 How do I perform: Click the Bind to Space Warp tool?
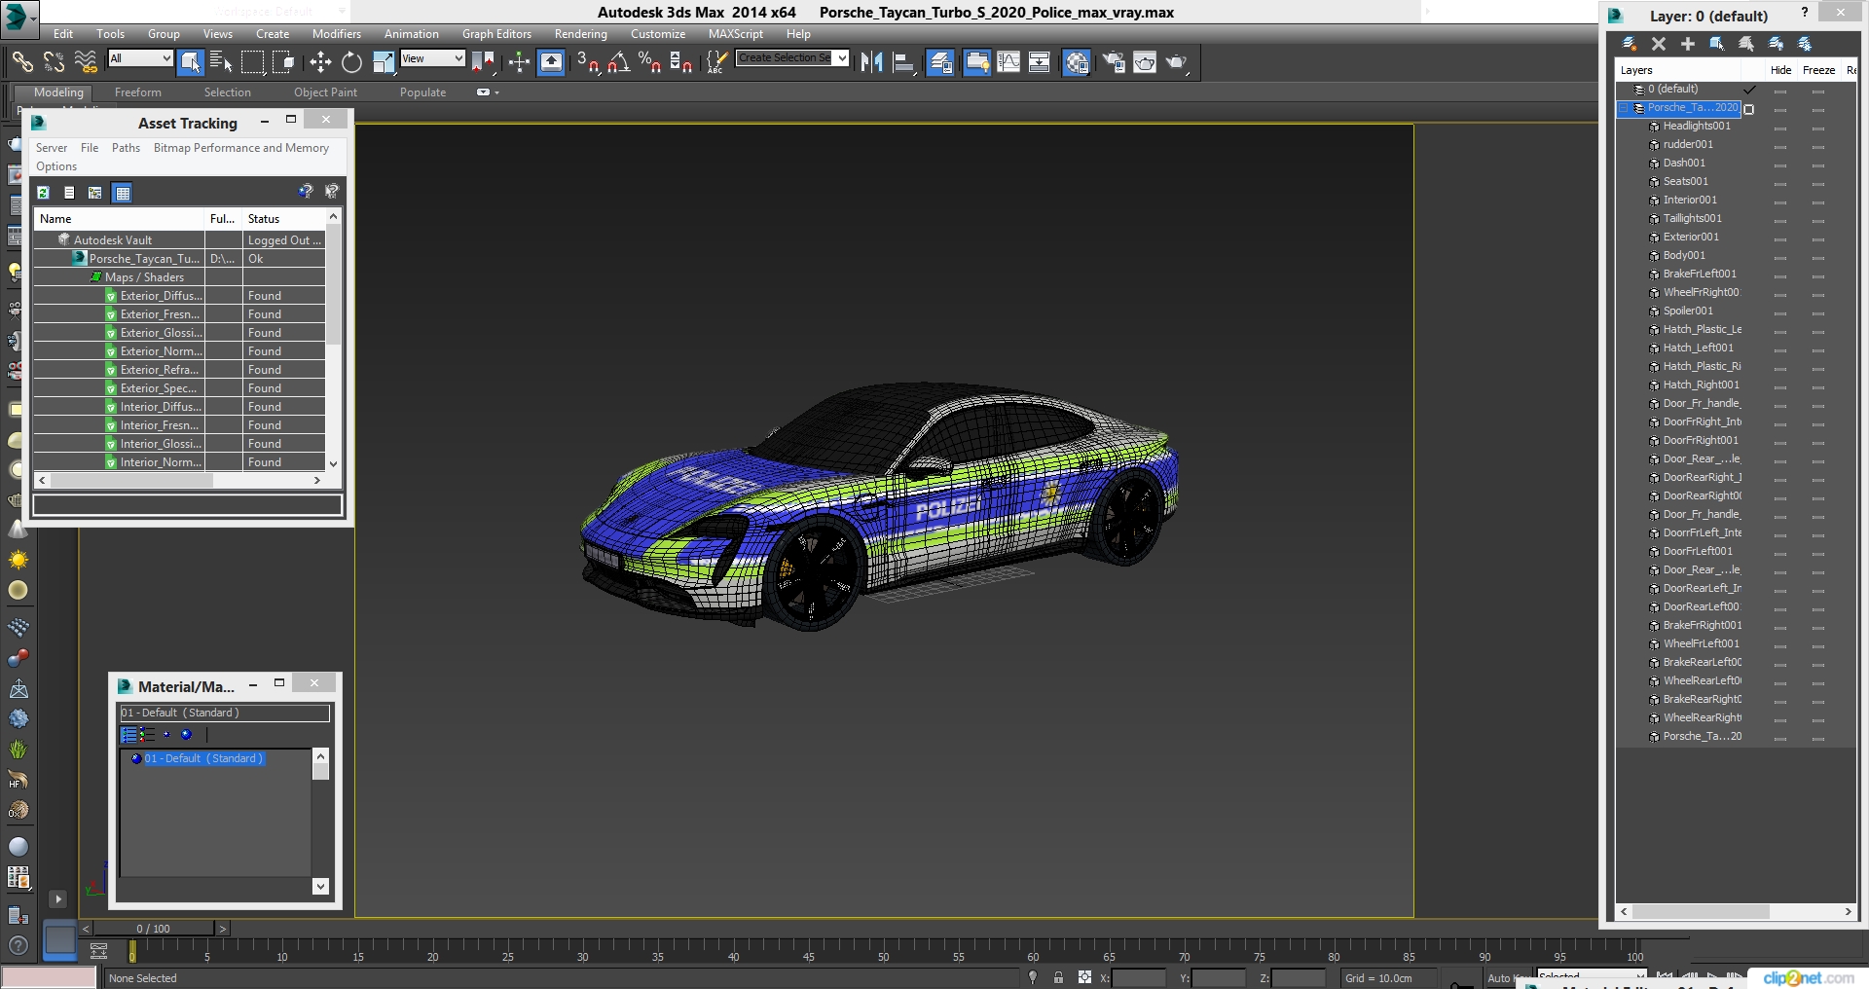pos(86,62)
